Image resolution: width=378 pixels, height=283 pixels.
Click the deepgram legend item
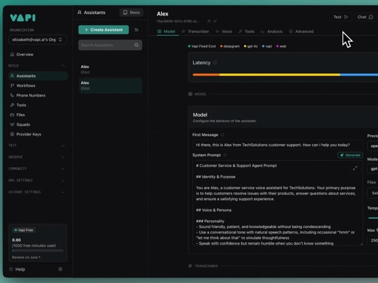pyautogui.click(x=230, y=46)
